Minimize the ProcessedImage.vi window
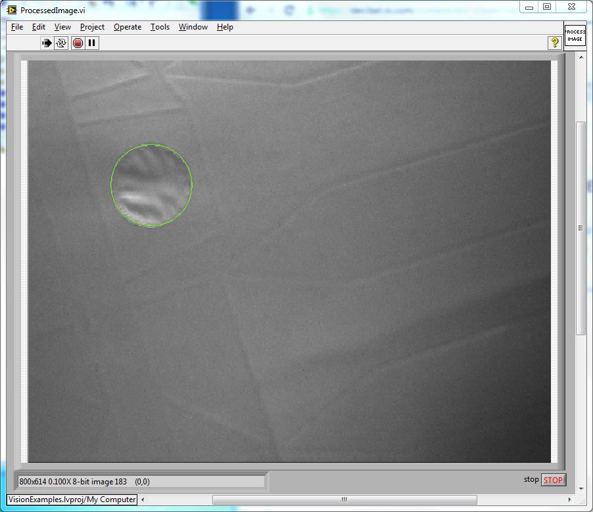 [529, 7]
